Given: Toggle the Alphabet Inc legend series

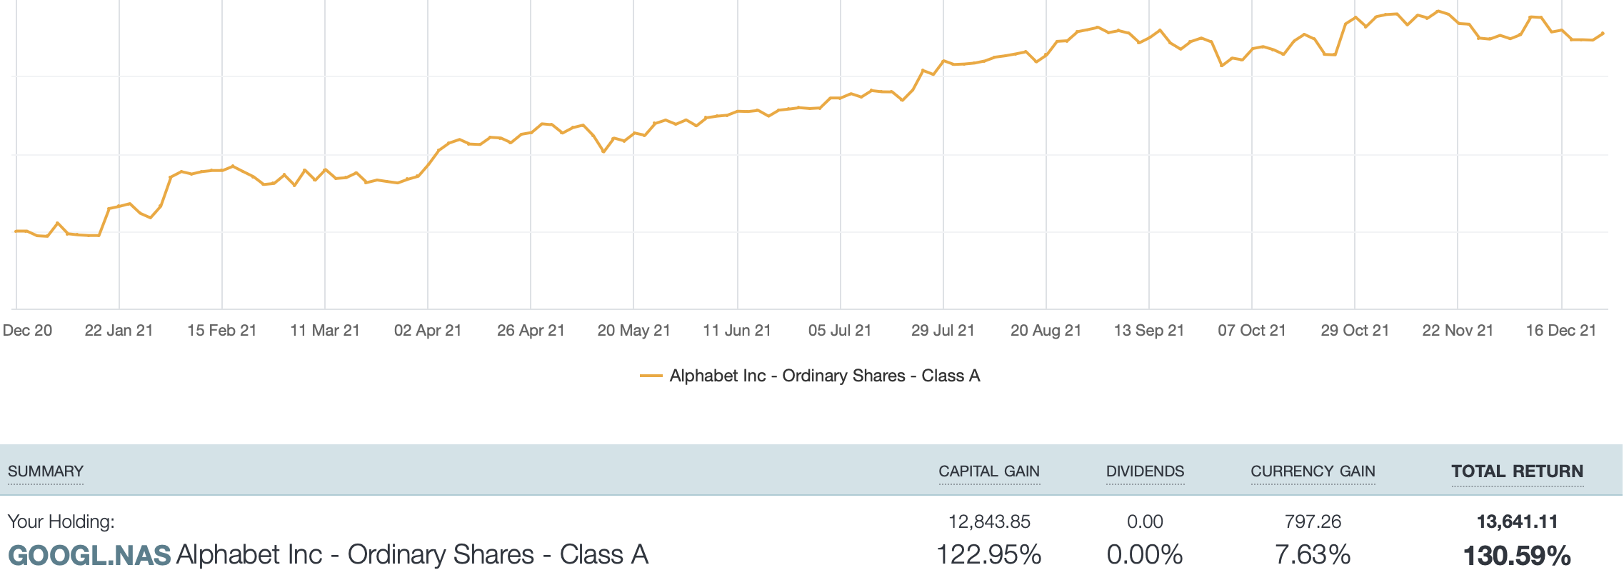Looking at the screenshot, I should click(x=824, y=376).
